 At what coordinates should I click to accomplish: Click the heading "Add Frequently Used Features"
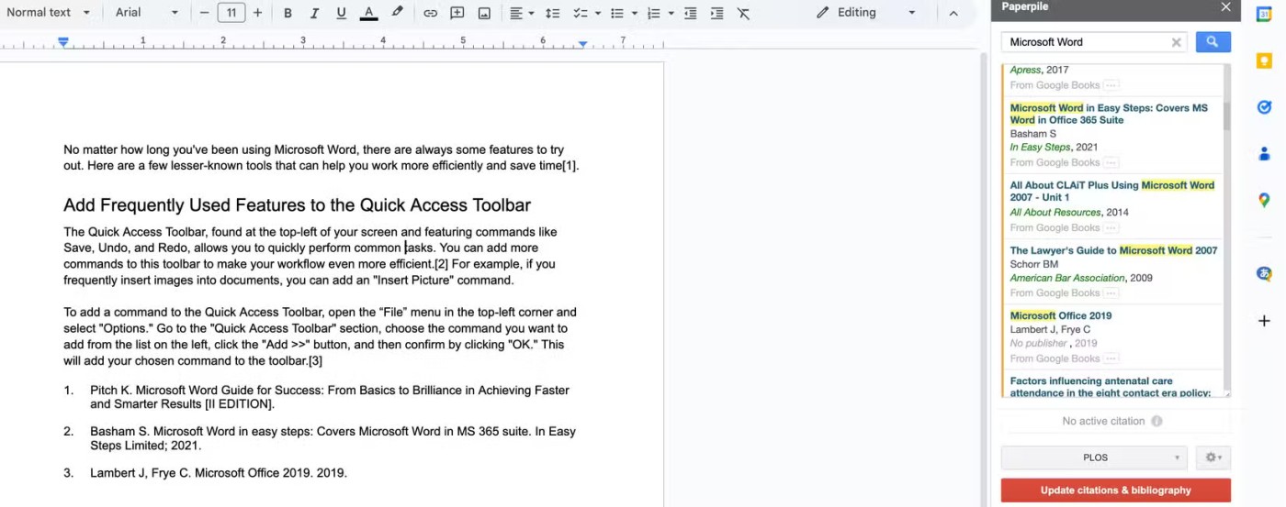(297, 205)
